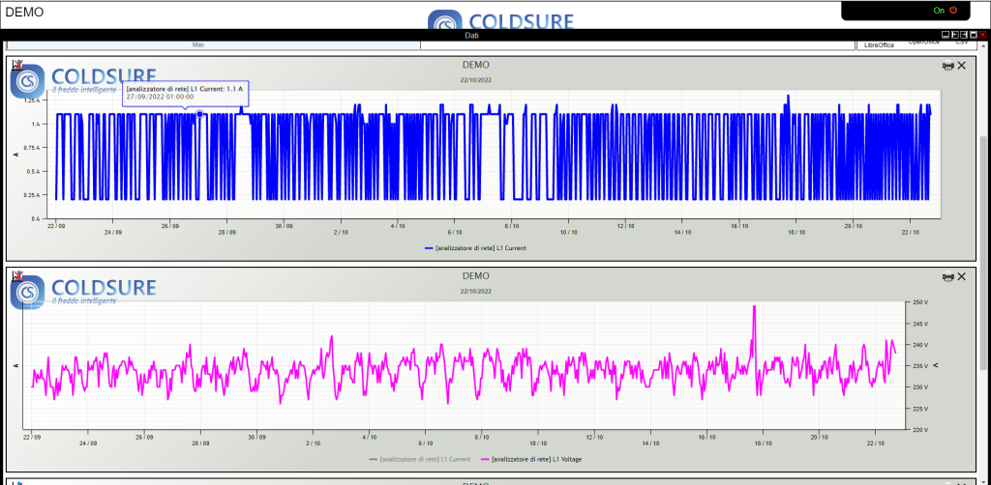Print the L1 Current chart
This screenshot has height=485, width=991.
948,66
